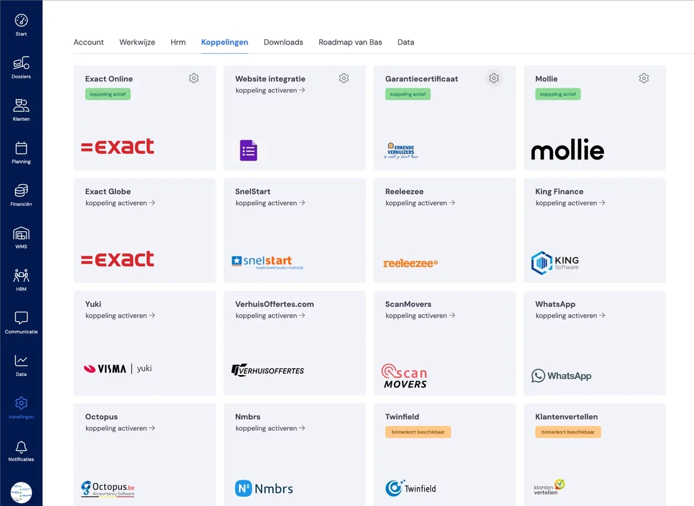Click the 'binnenkort beschikbaar' badge on Twinfield
Screen dimensions: 694x506
click(x=418, y=432)
